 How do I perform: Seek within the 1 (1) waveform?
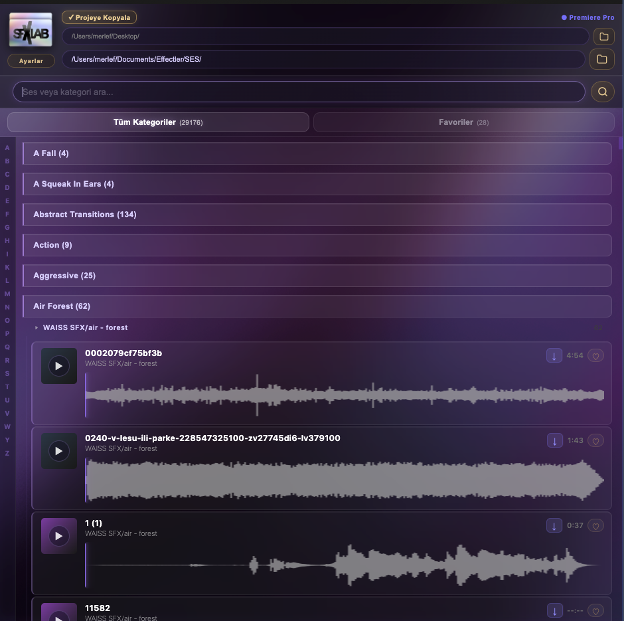pyautogui.click(x=345, y=565)
